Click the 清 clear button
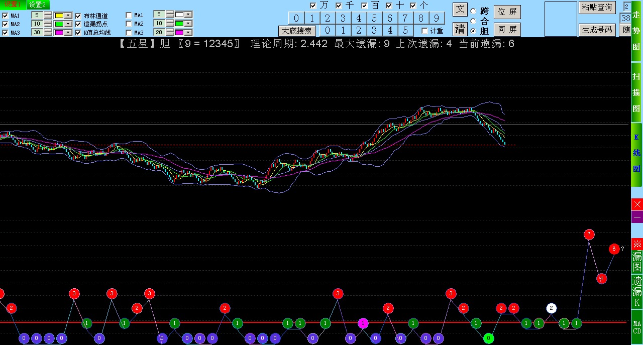The image size is (643, 345). coord(460,29)
